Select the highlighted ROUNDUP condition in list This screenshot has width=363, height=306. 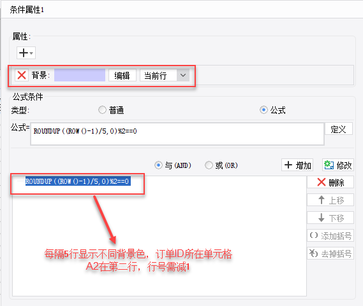(78, 181)
